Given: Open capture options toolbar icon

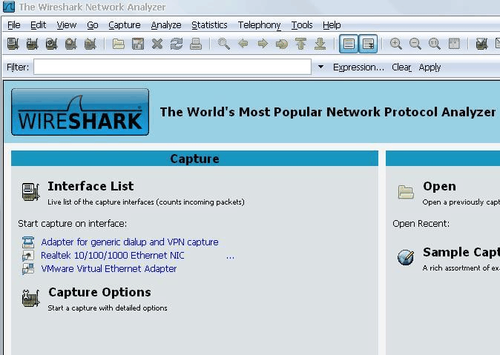Looking at the screenshot, I should pyautogui.click(x=32, y=44).
